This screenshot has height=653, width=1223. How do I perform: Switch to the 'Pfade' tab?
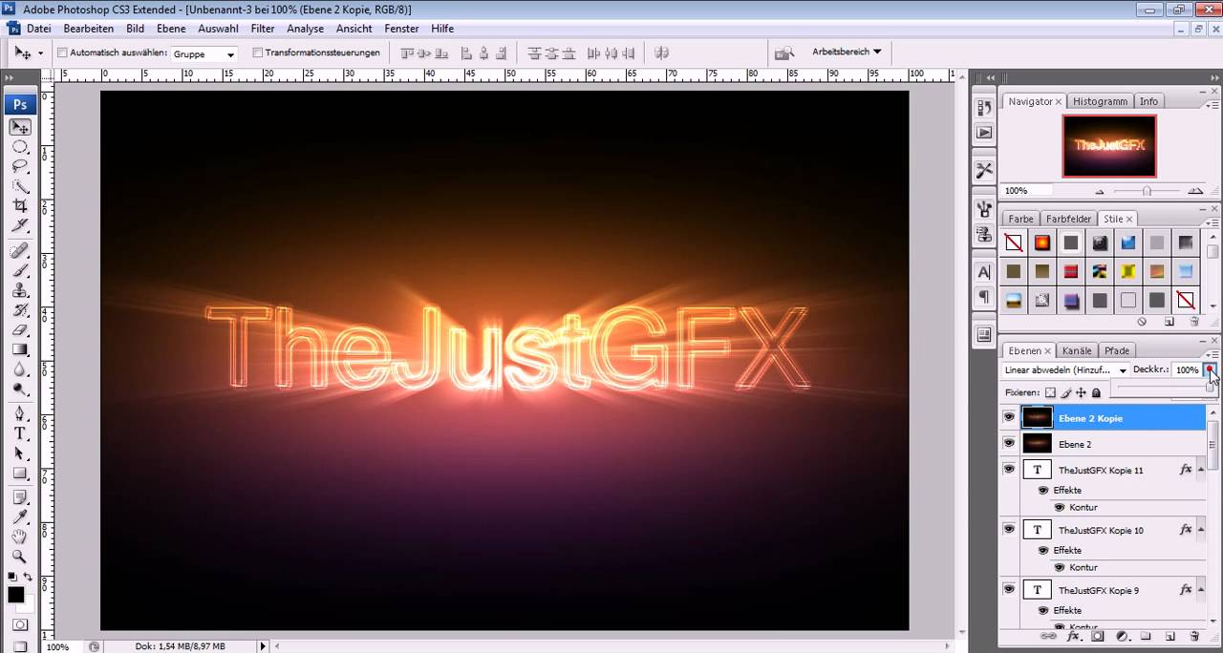1116,350
